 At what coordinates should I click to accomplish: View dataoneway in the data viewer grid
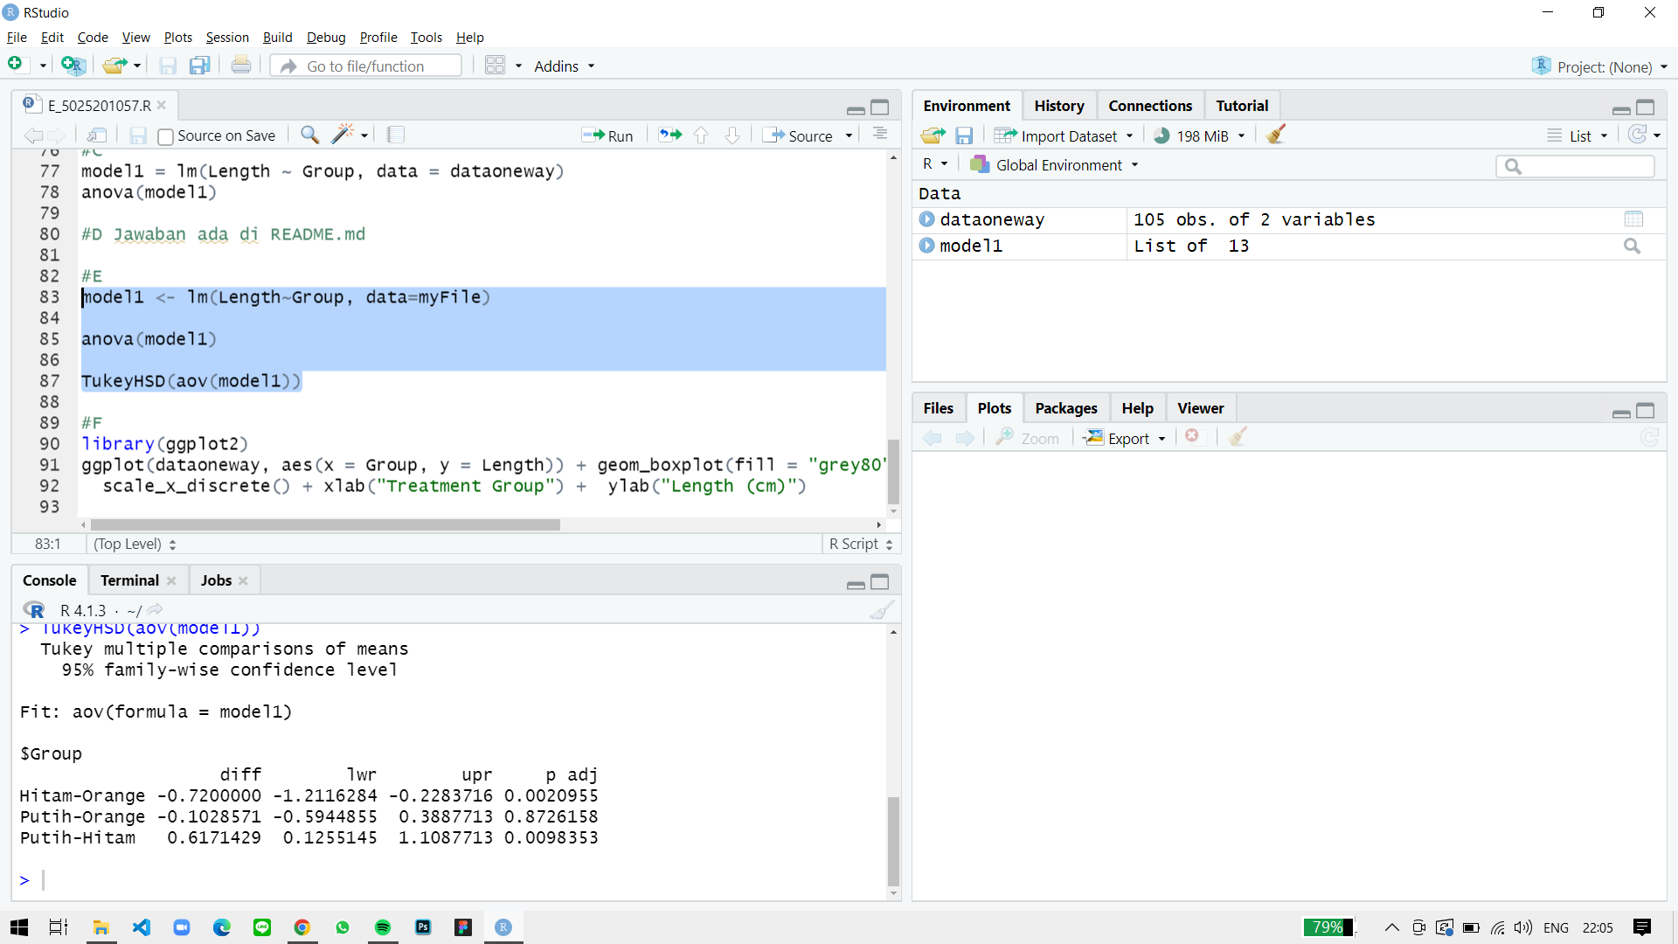1633,219
